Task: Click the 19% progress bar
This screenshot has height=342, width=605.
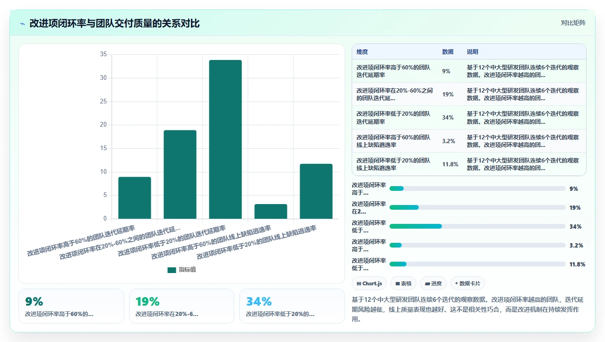Action: [477, 207]
